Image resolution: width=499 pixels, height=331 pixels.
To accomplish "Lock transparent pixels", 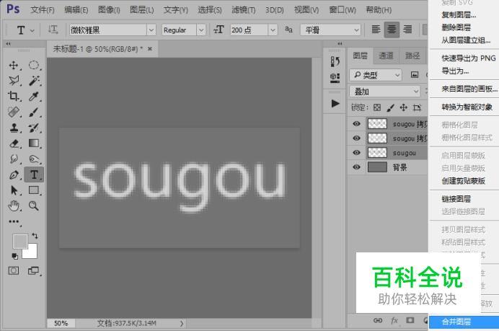I will click(377, 107).
